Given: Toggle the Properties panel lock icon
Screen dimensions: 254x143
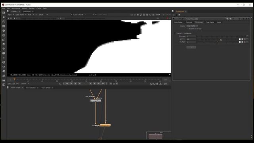Looking at the screenshot, I should coord(176,15).
